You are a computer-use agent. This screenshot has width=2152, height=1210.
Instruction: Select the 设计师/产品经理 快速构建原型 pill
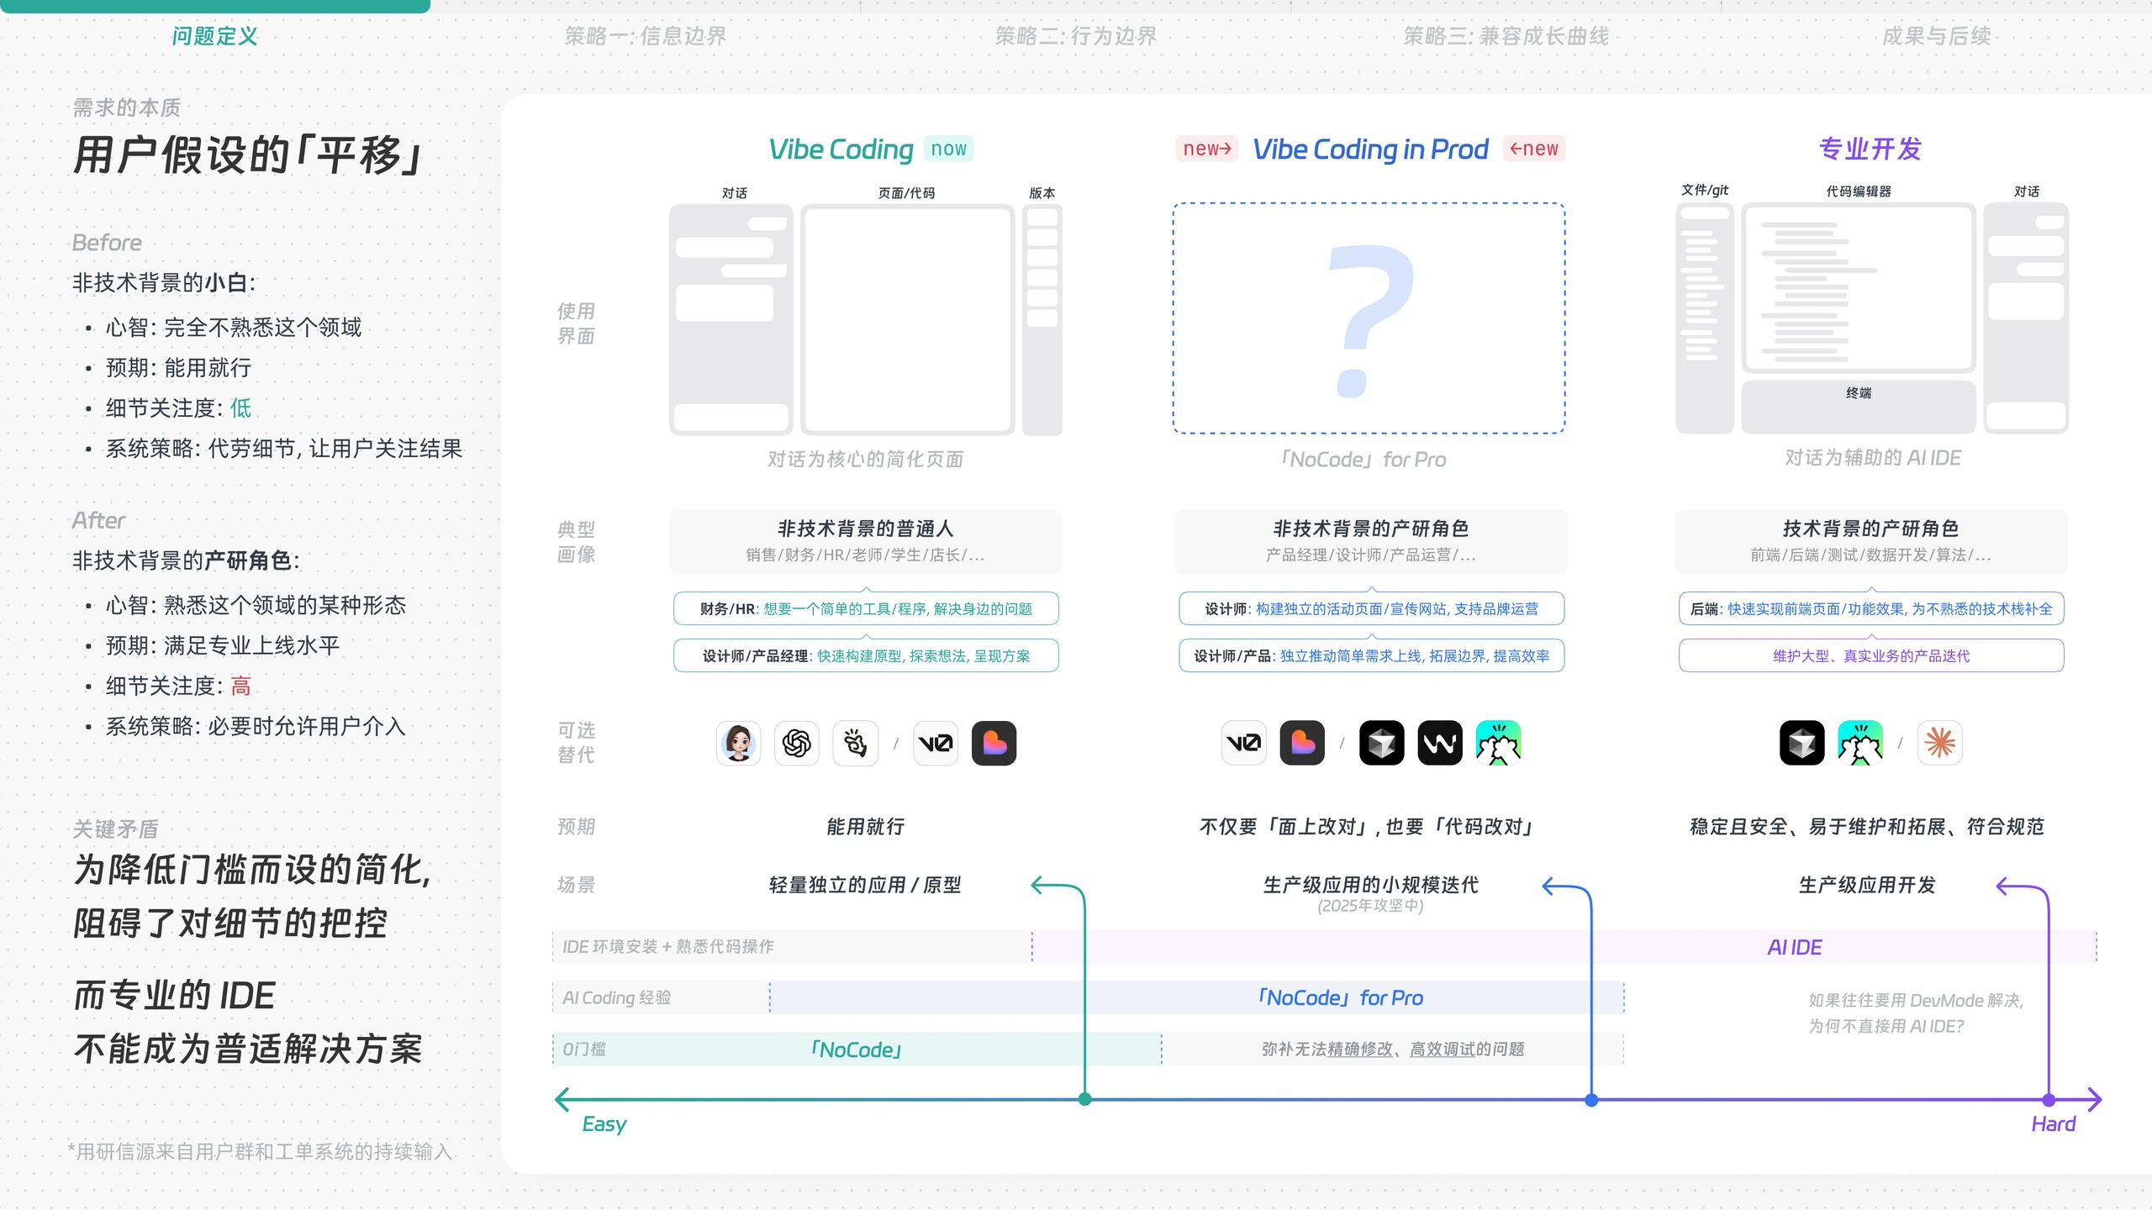tap(866, 655)
